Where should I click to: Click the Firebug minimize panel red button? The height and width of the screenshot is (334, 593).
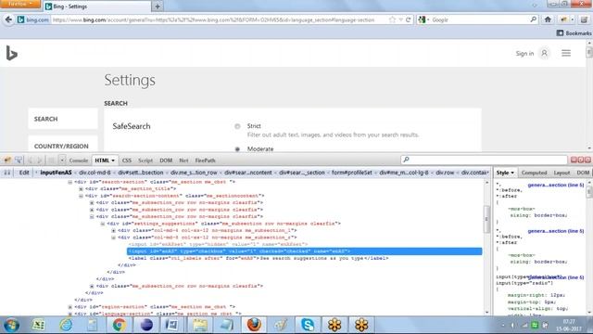tap(574, 160)
